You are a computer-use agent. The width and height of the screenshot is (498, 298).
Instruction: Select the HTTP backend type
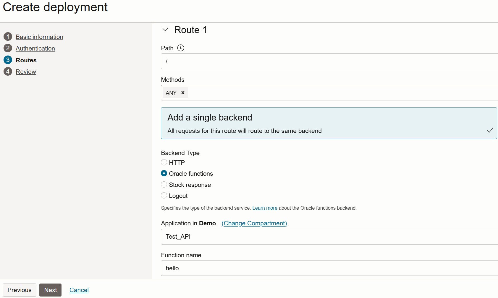(x=164, y=162)
